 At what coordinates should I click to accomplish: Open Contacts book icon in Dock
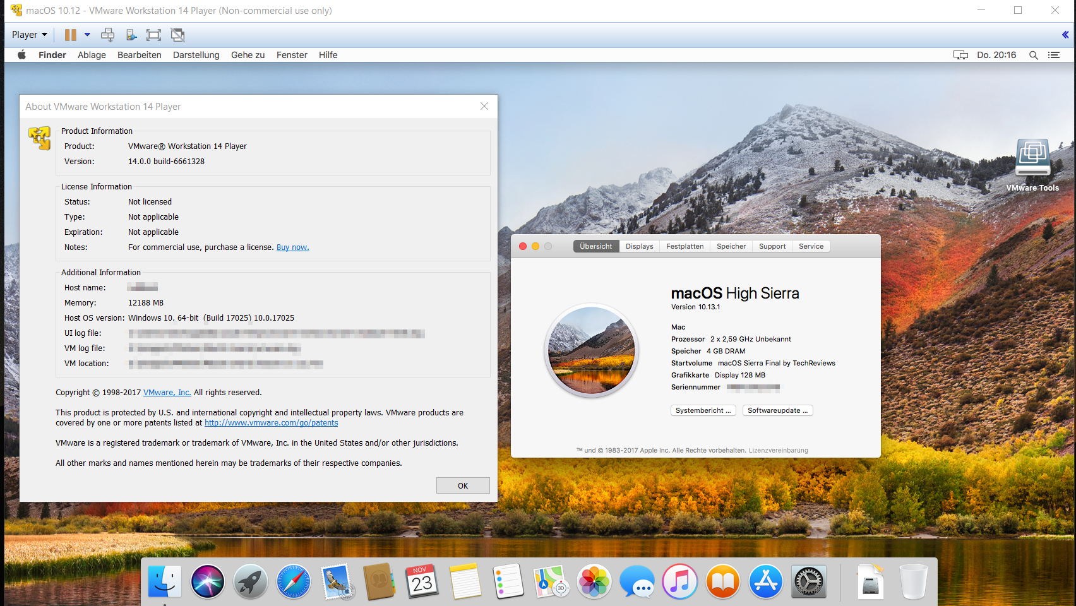pyautogui.click(x=380, y=581)
